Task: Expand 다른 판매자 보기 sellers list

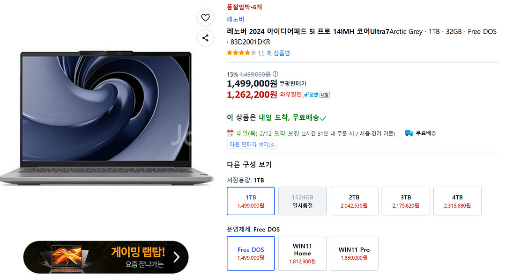Action: [x=252, y=145]
